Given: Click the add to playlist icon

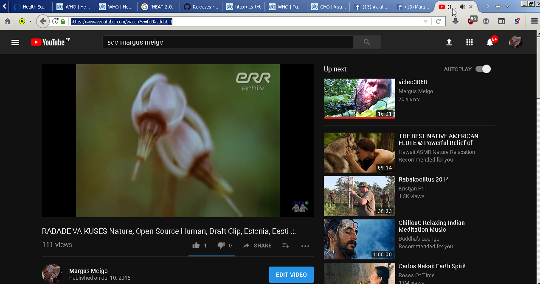Looking at the screenshot, I should pos(286,245).
